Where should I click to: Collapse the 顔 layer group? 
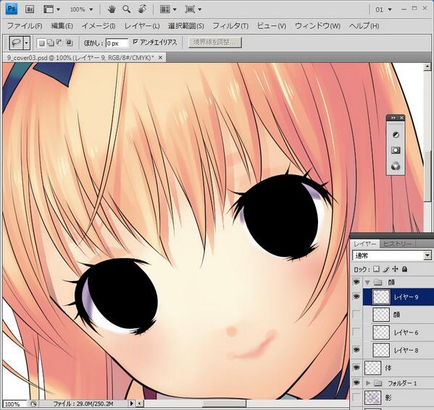pyautogui.click(x=367, y=283)
